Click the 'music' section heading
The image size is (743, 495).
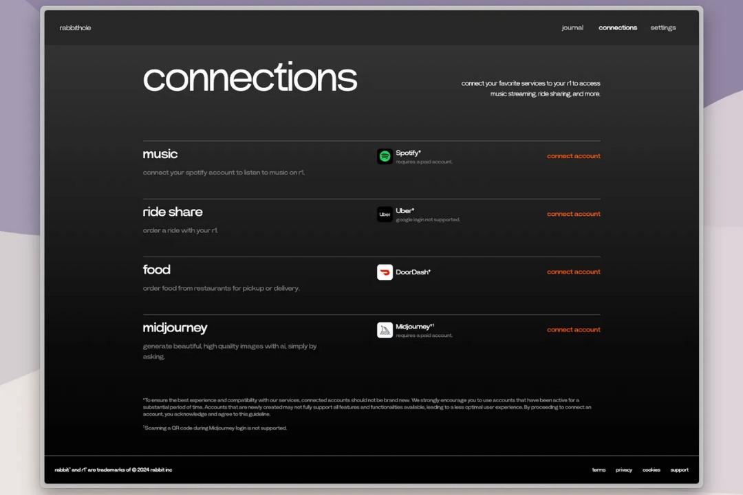tap(160, 154)
